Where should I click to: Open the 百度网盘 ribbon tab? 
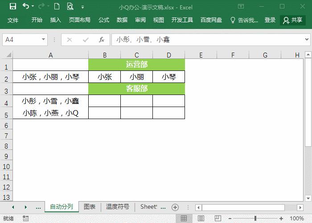click(211, 20)
